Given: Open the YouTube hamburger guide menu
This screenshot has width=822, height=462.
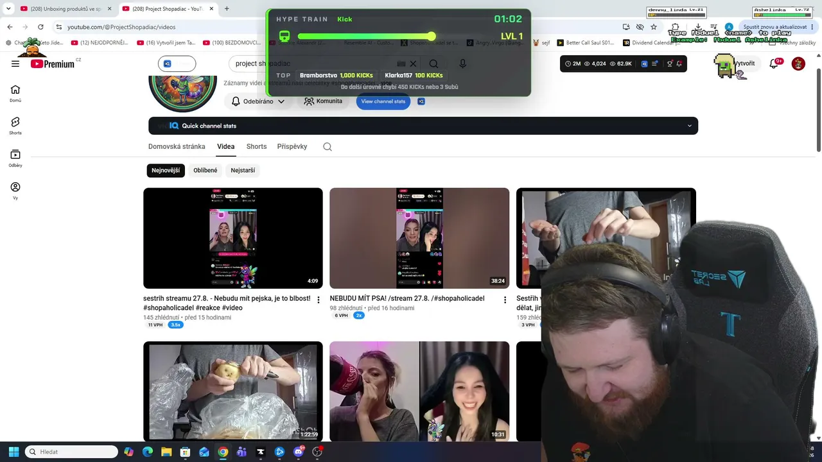Looking at the screenshot, I should coord(15,64).
